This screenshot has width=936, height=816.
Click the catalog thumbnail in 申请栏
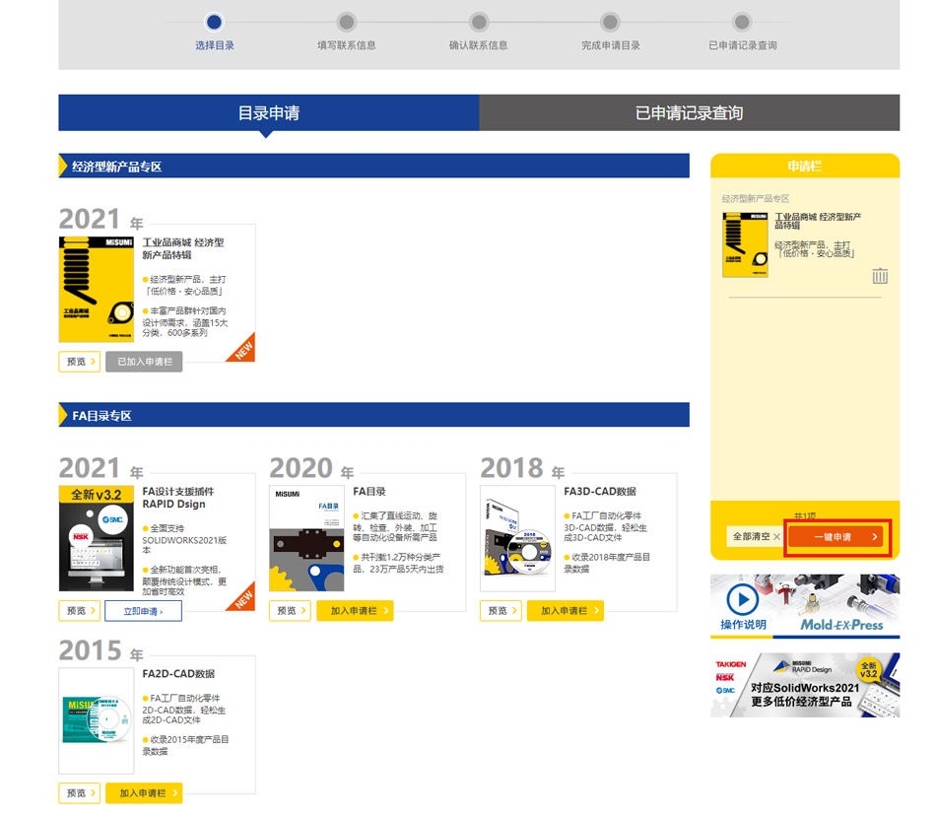(745, 244)
